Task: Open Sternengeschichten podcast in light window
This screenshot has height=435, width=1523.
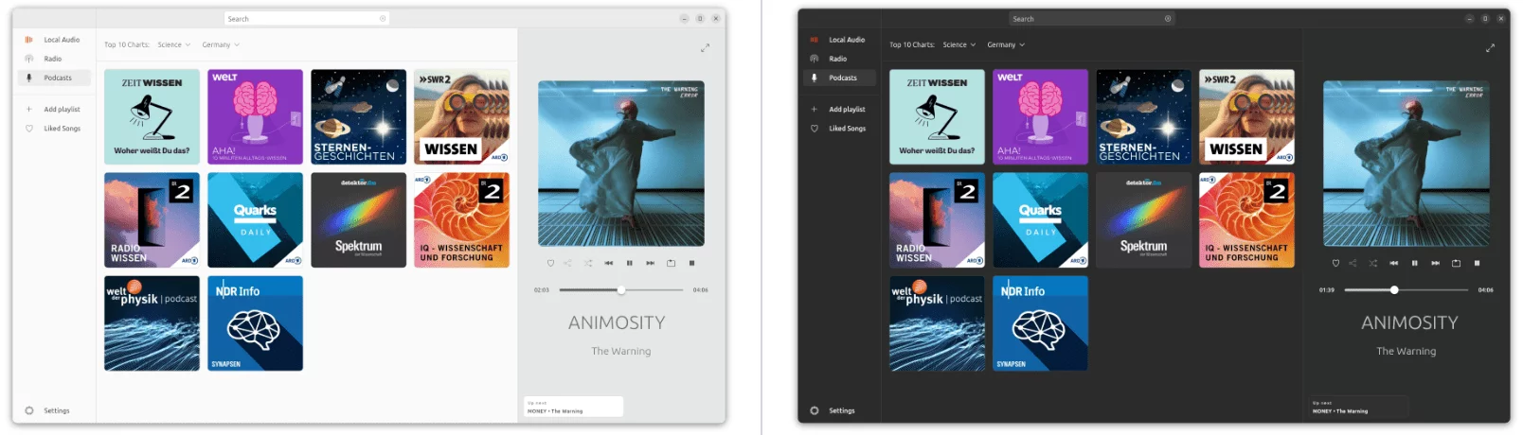Action: point(359,116)
